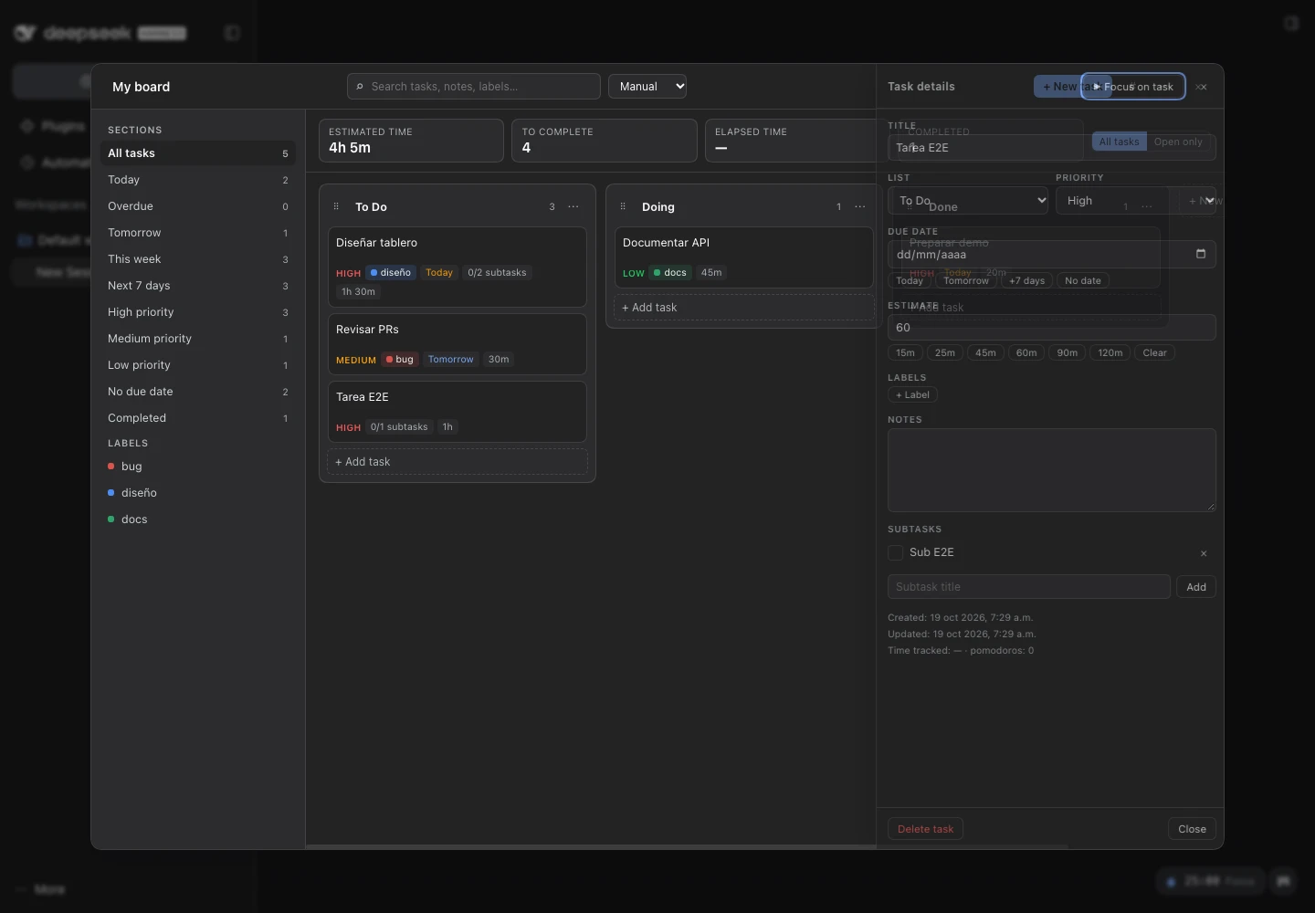Show Medium priority tasks
Screen dimensions: 1315x913
(198, 339)
